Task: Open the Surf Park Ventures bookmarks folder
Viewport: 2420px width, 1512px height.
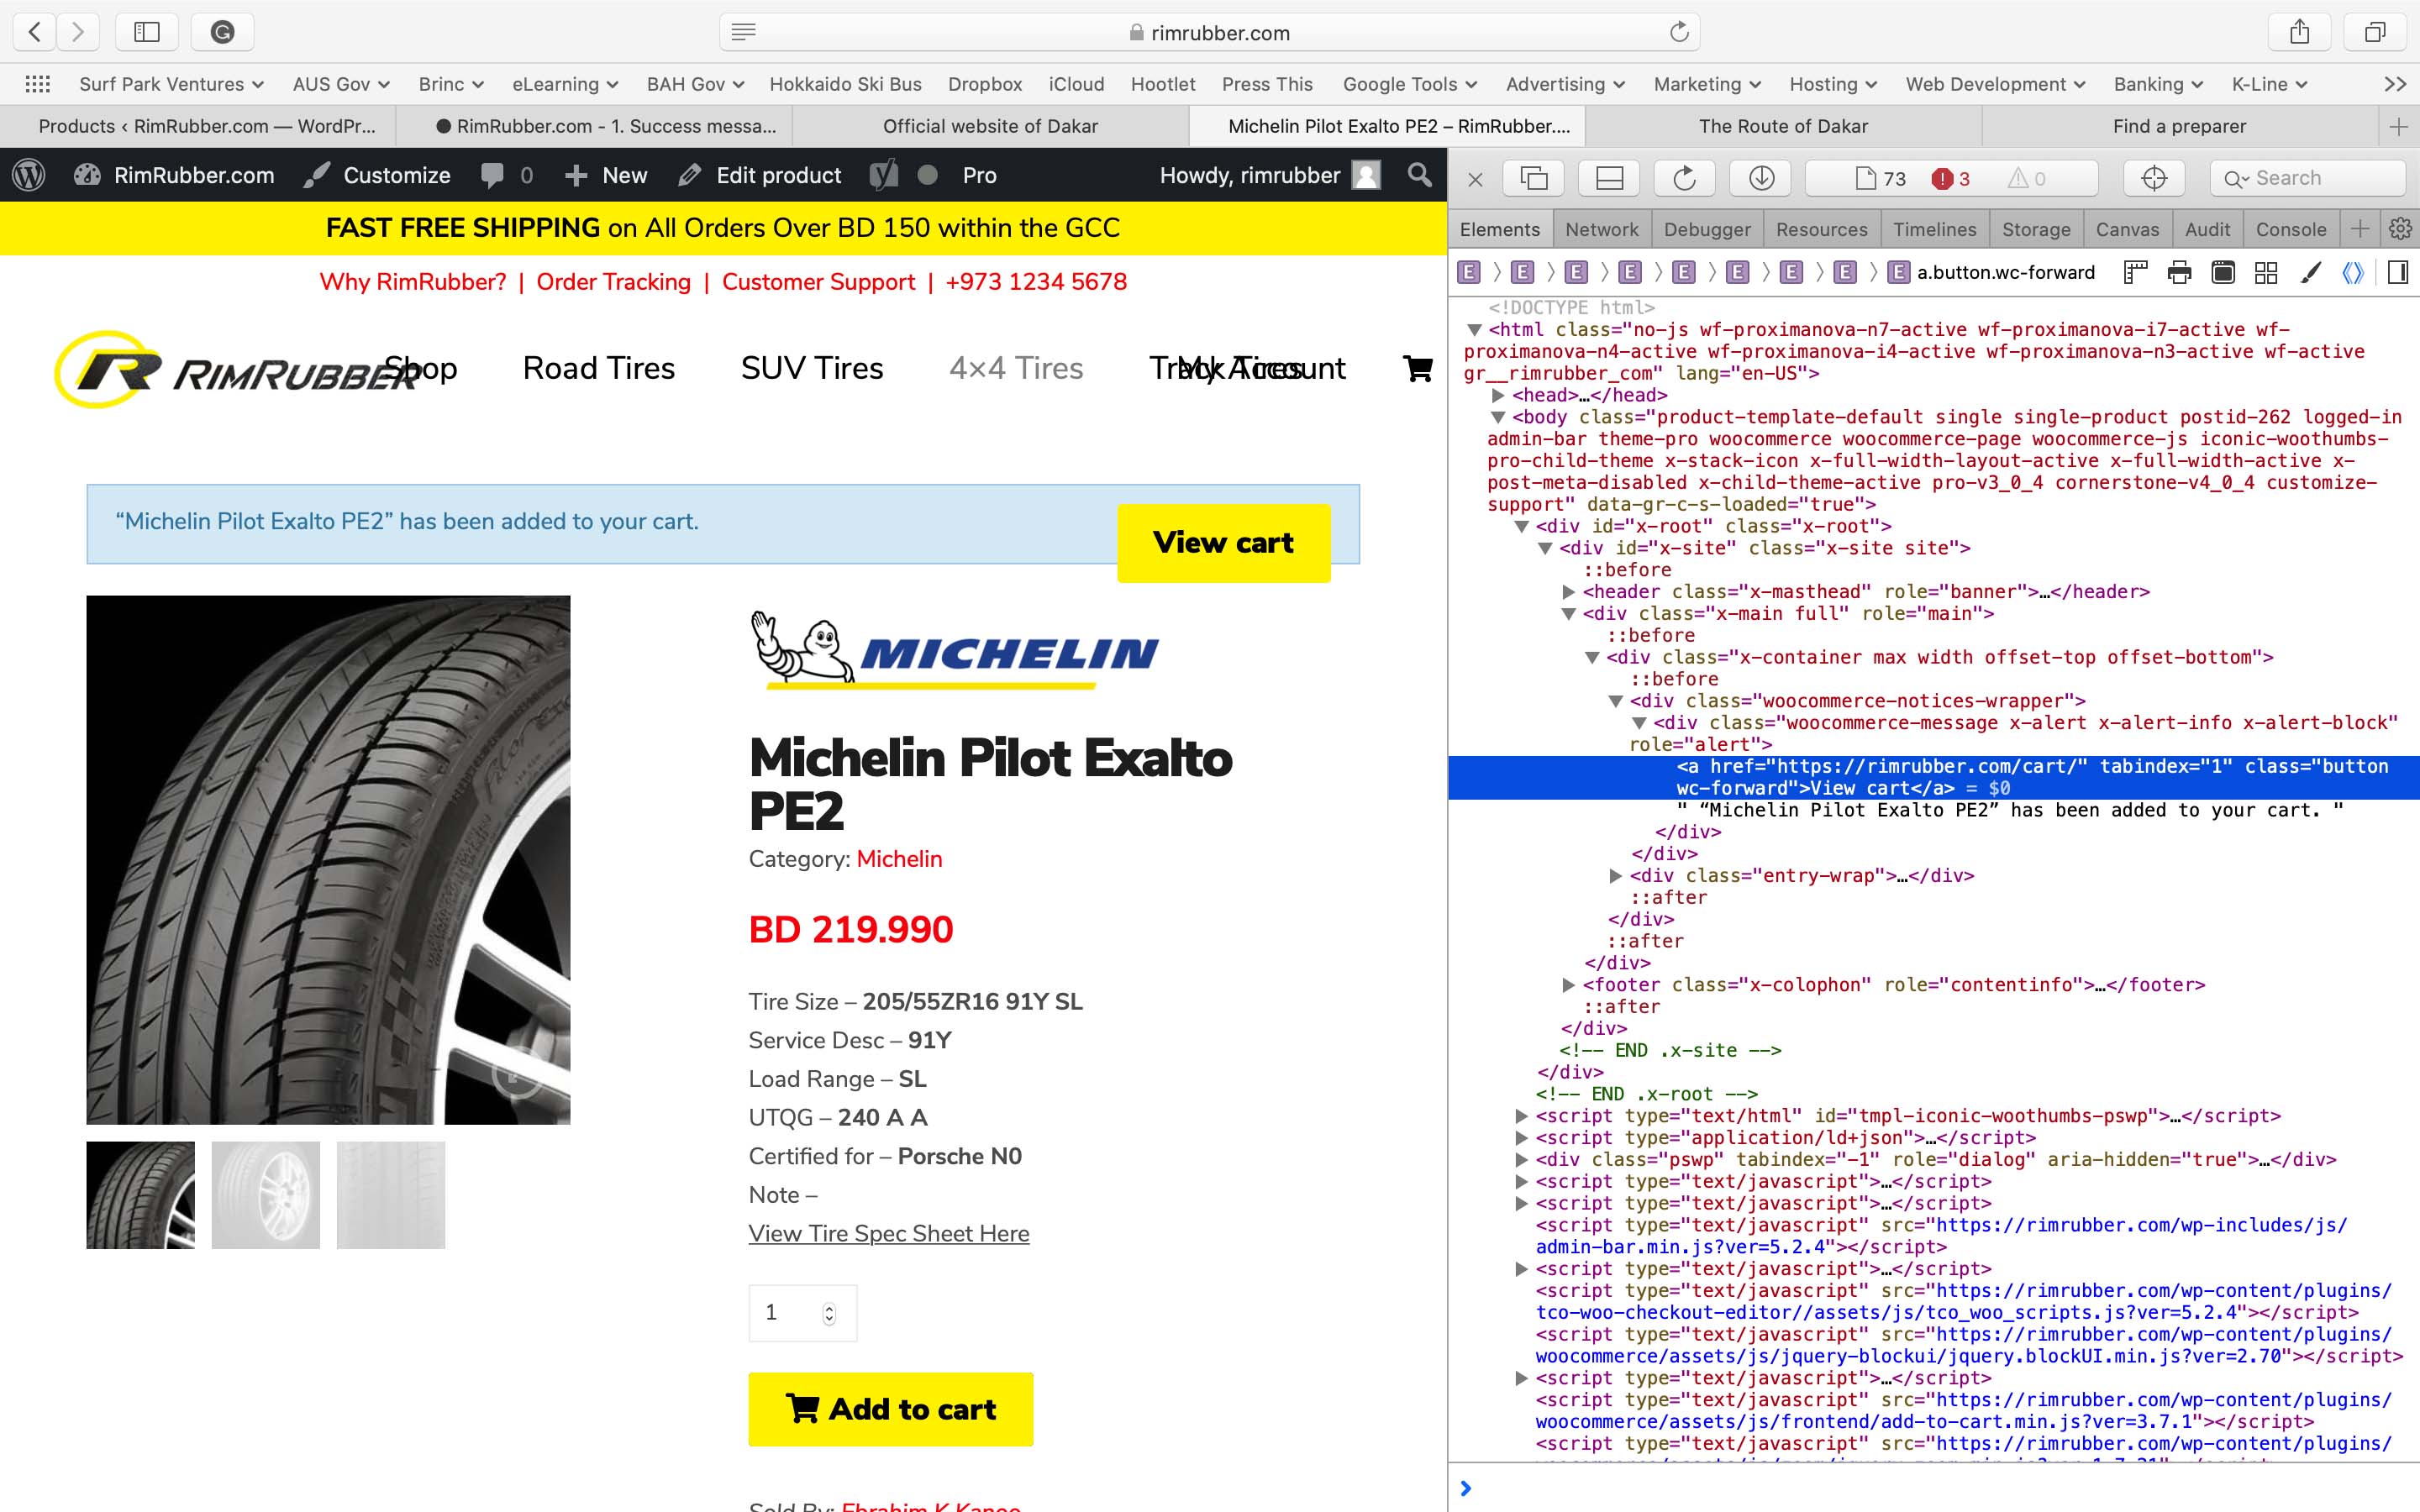Action: (171, 84)
